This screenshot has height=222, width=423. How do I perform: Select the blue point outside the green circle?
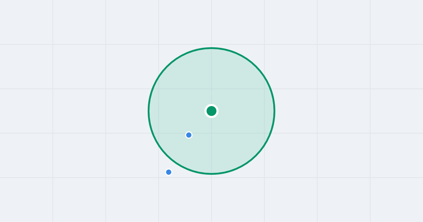169,172
